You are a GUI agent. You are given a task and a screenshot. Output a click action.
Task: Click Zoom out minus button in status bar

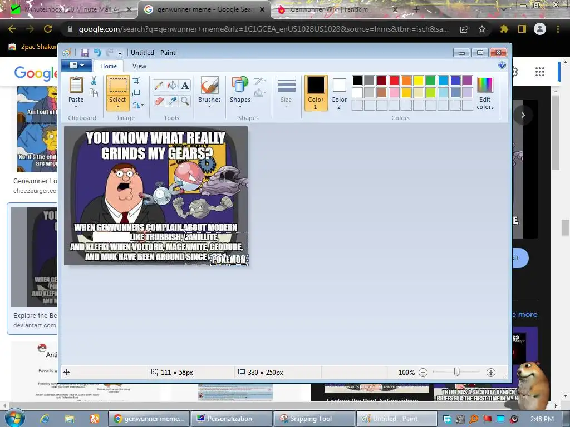423,373
